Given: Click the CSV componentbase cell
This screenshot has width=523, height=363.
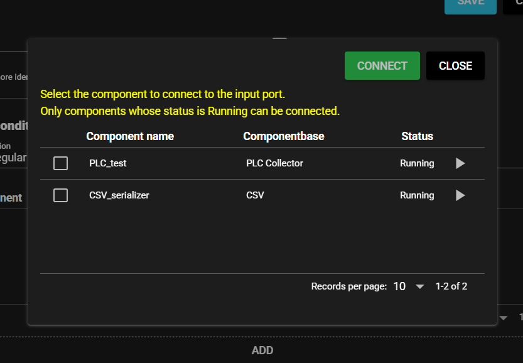Looking at the screenshot, I should tap(255, 195).
